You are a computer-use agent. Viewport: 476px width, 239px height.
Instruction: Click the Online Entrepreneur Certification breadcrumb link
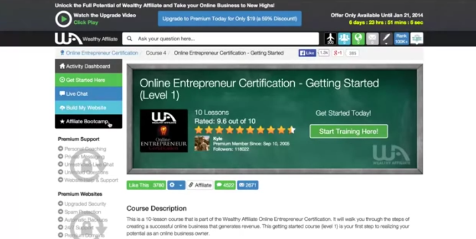pyautogui.click(x=101, y=53)
